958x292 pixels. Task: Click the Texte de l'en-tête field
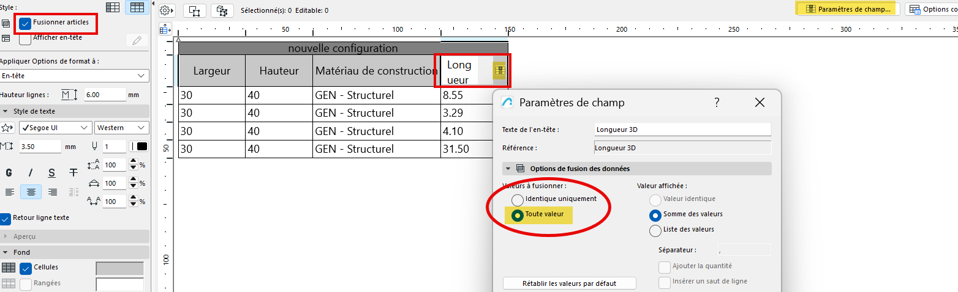pyautogui.click(x=682, y=130)
